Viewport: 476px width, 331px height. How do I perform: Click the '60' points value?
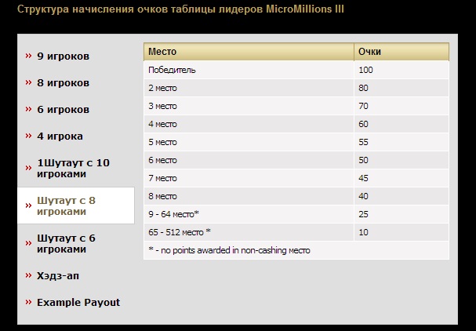(363, 124)
